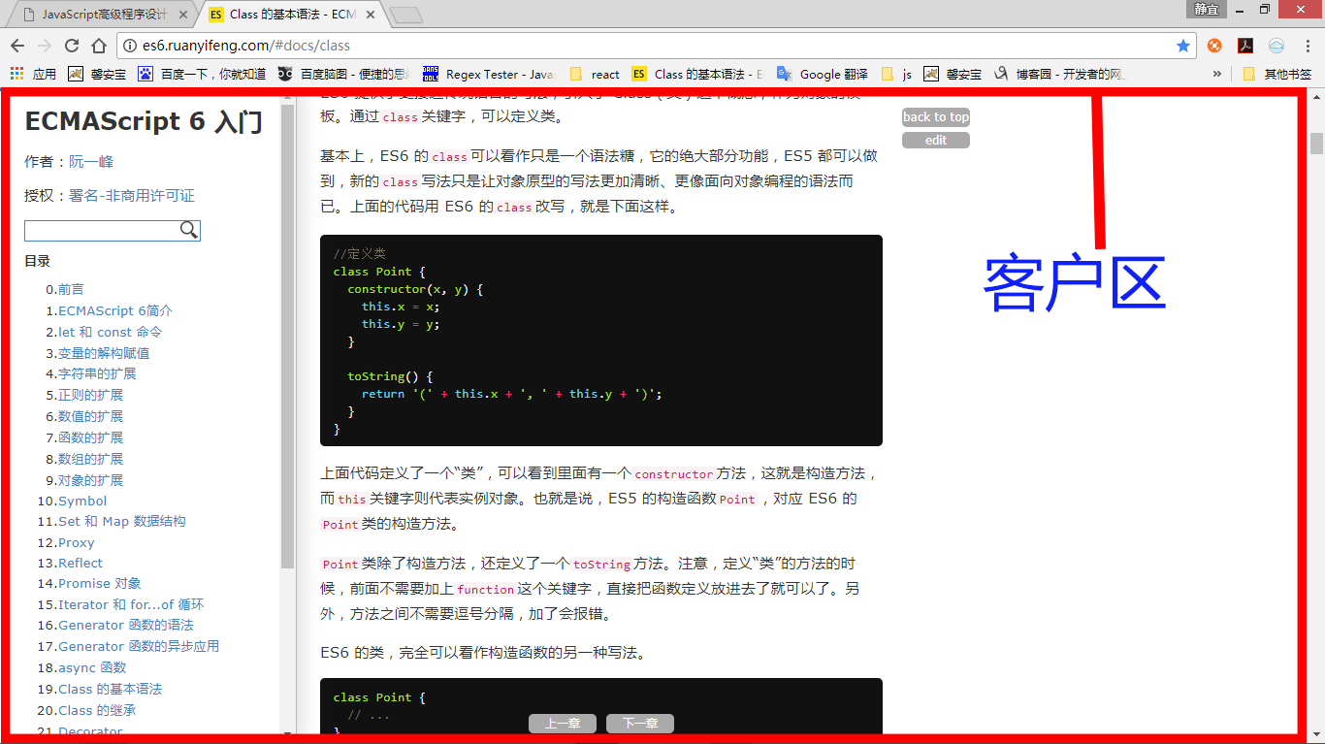Click the address bar URL field

640,46
